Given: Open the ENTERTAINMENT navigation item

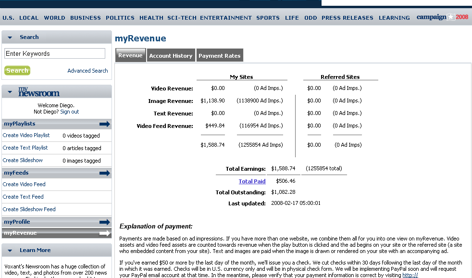Looking at the screenshot, I should click(226, 18).
